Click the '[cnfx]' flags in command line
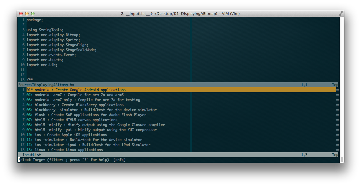The image size is (361, 186). 119,160
